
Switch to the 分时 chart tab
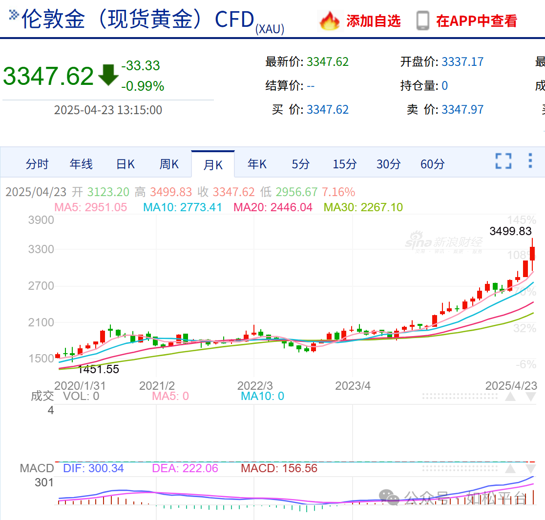coord(37,164)
